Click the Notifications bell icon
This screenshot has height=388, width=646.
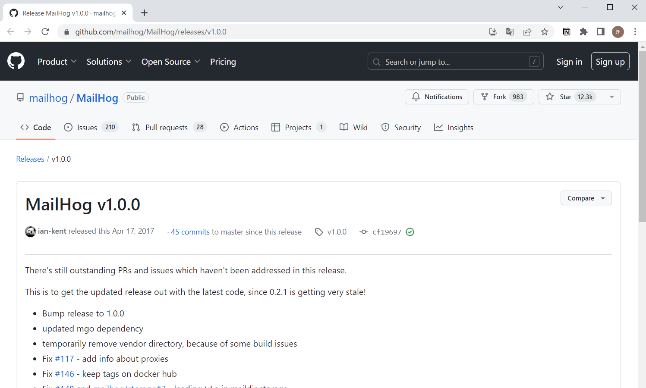pos(416,97)
